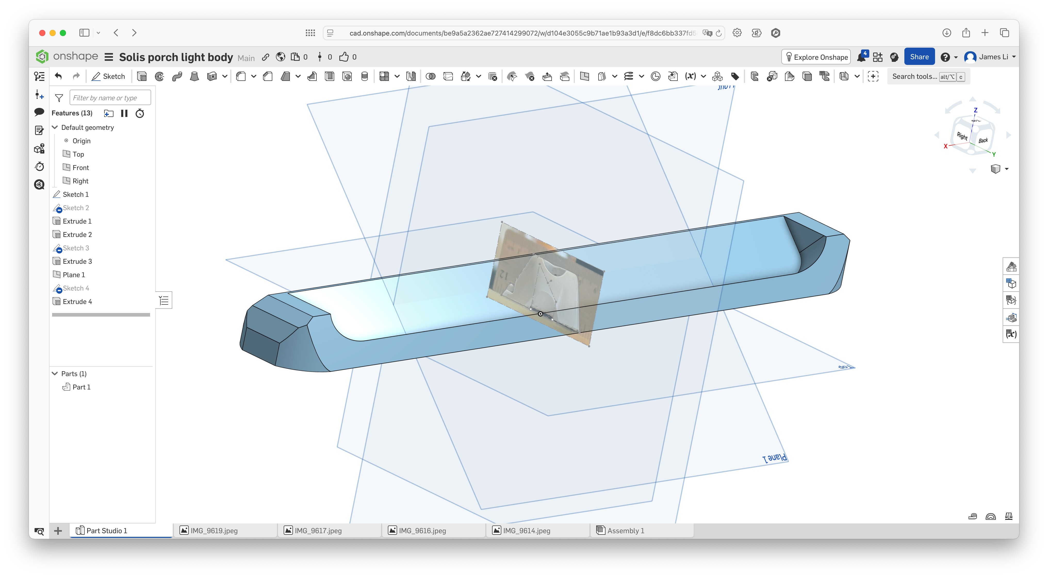The image size is (1048, 577).
Task: Select the Variable (x) tool
Action: 690,77
